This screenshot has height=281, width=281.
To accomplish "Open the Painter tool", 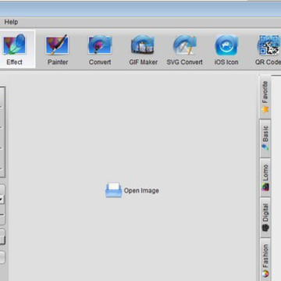I will coord(58,49).
